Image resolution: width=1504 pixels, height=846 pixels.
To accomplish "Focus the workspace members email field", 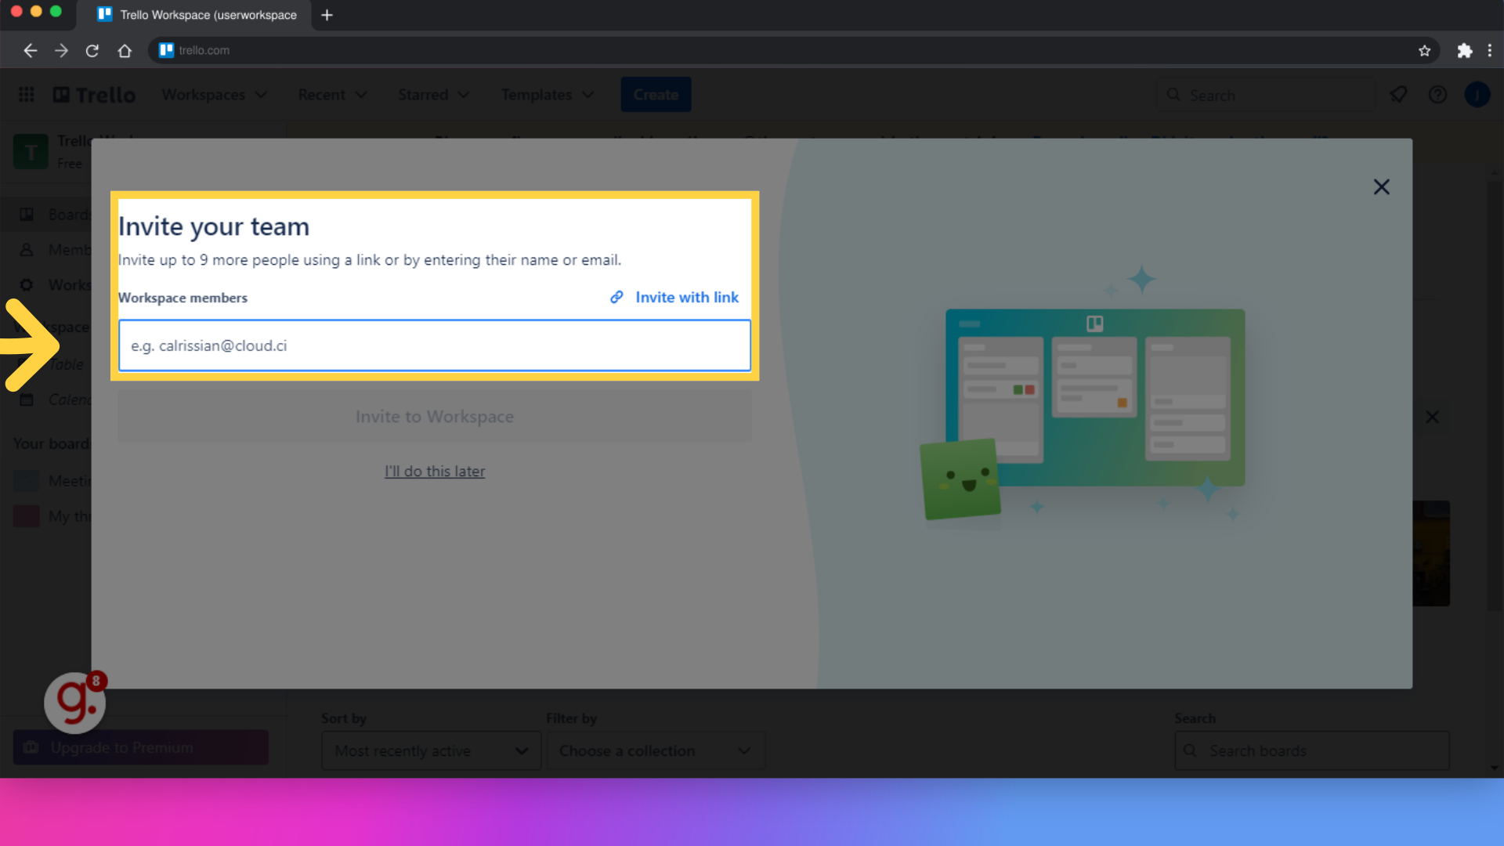I will pos(435,345).
